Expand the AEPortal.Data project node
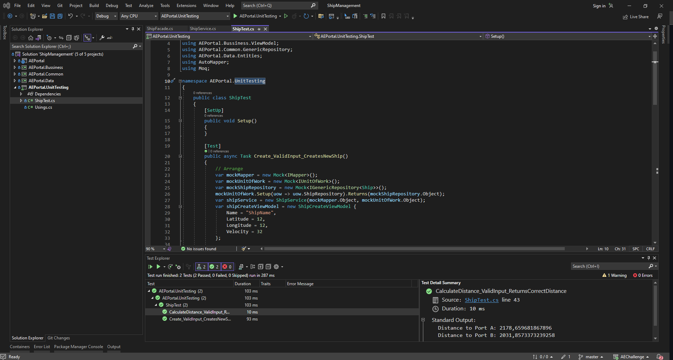 (15, 80)
